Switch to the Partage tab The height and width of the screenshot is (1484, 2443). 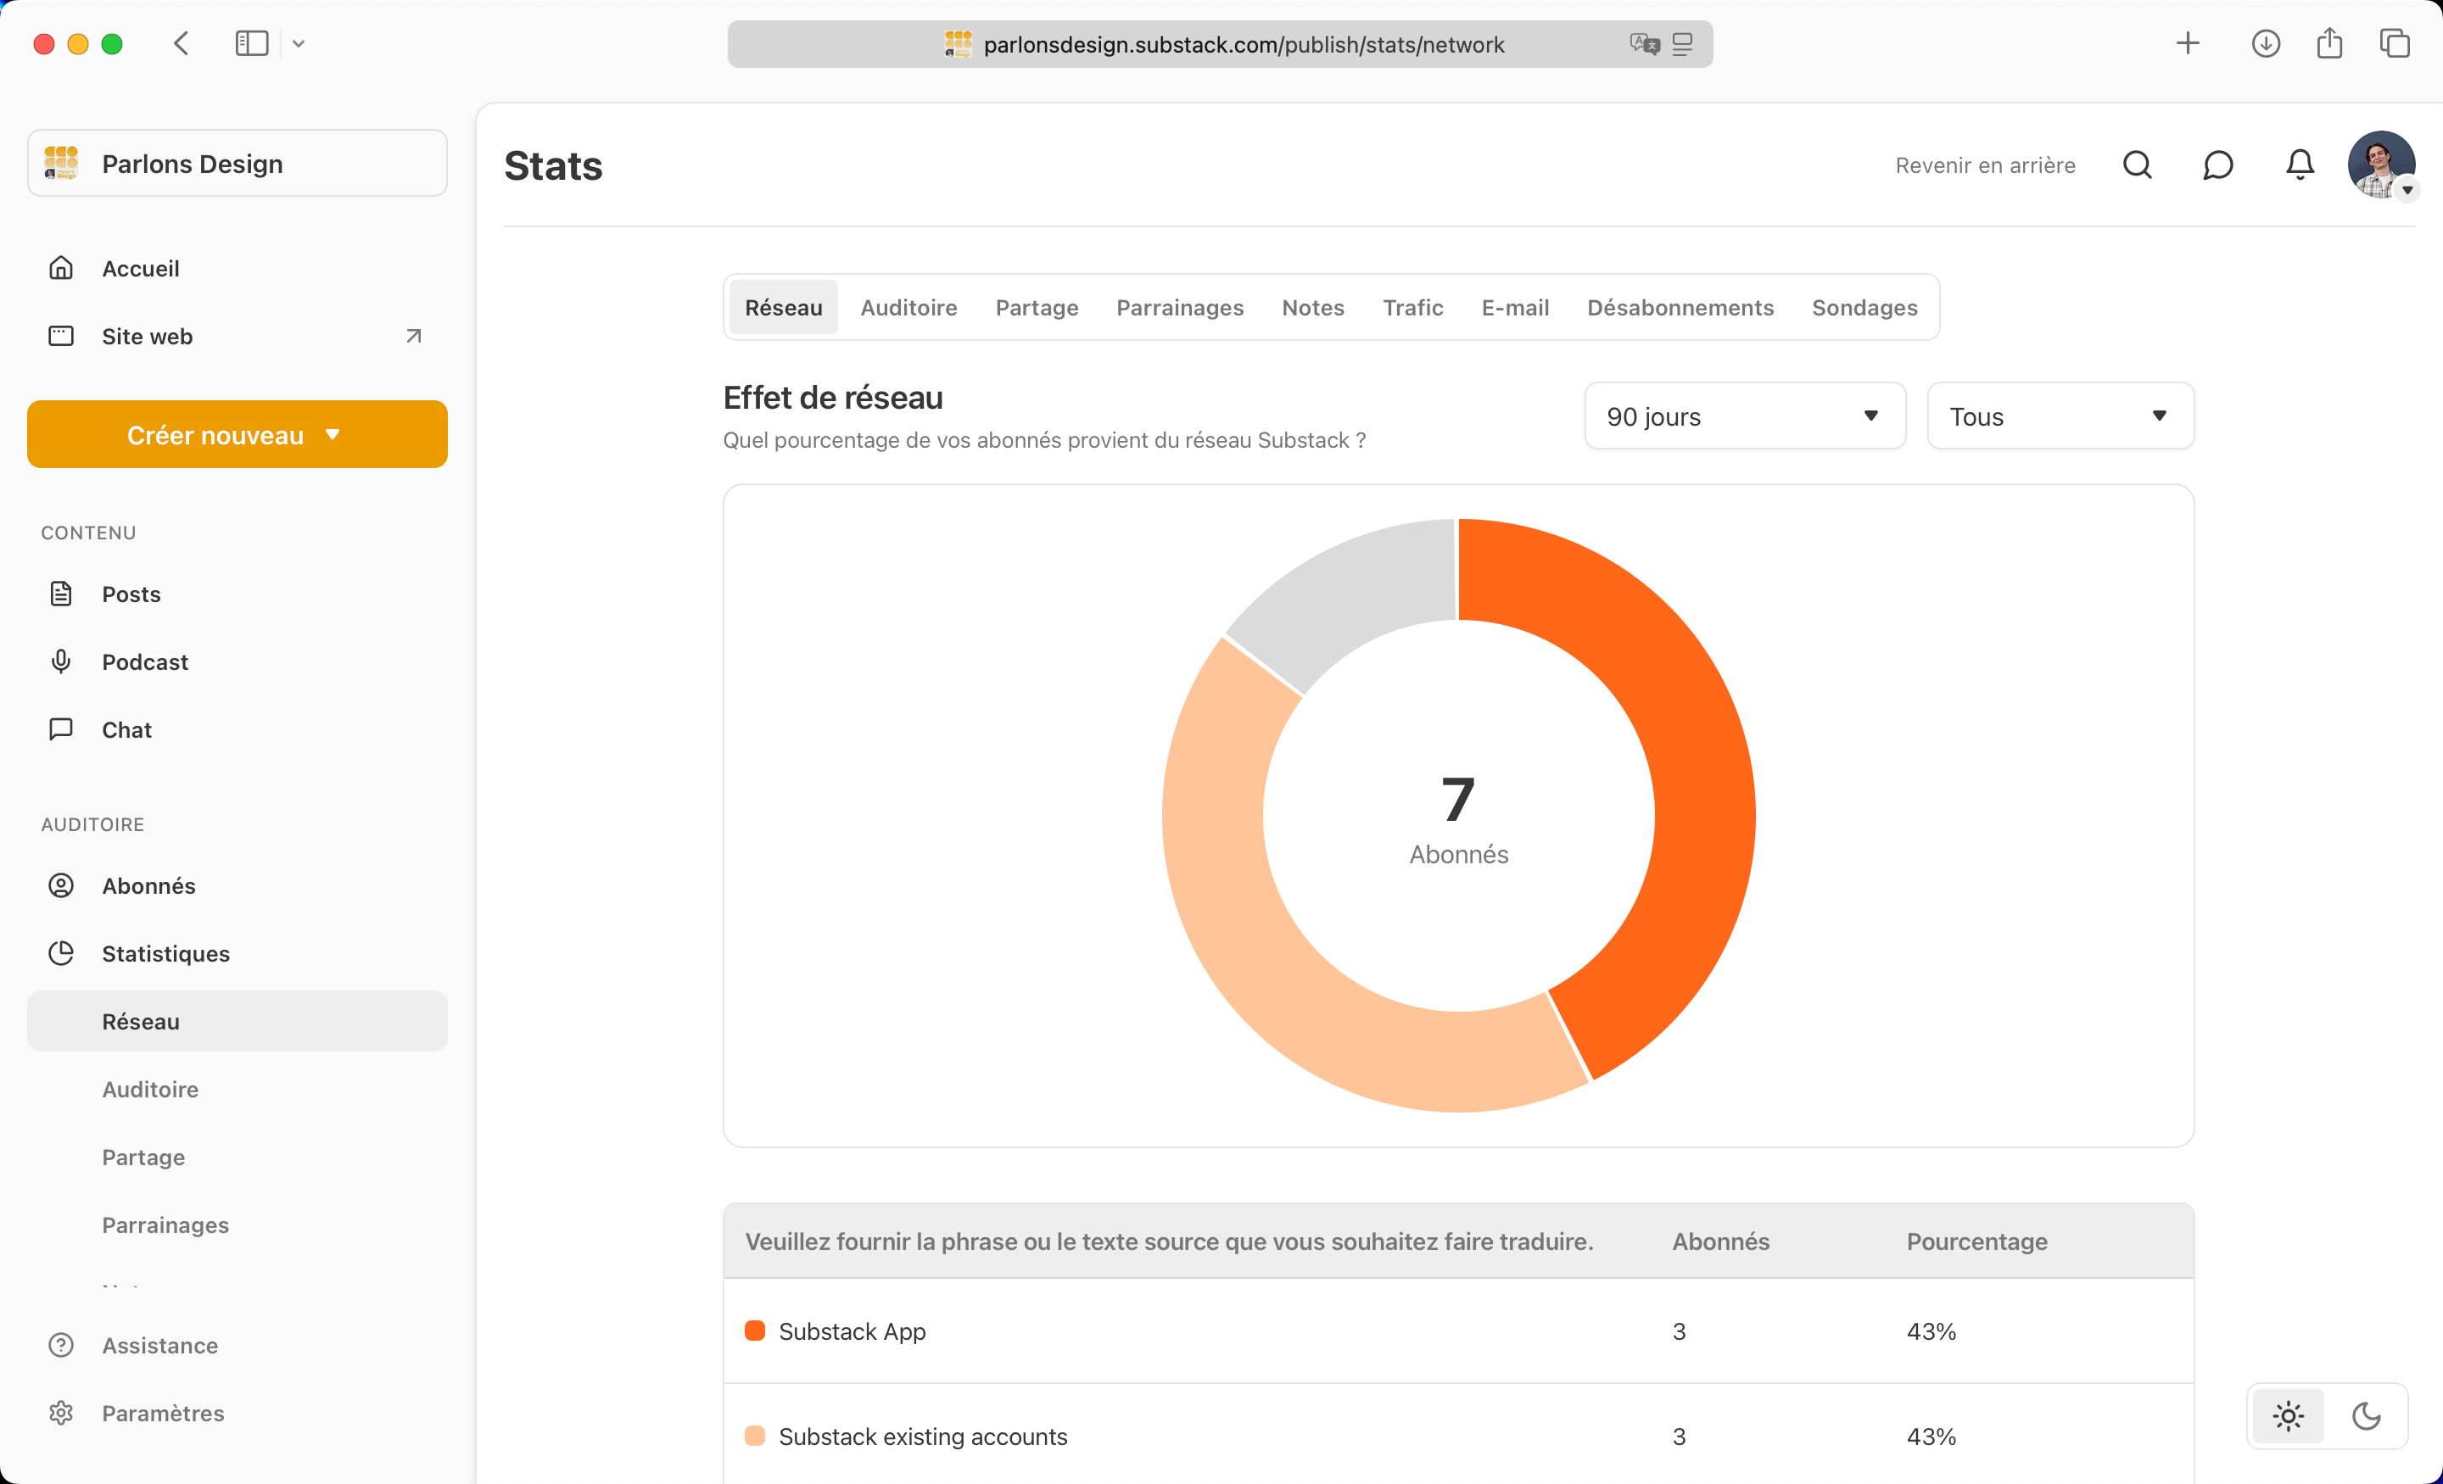pos(1036,307)
